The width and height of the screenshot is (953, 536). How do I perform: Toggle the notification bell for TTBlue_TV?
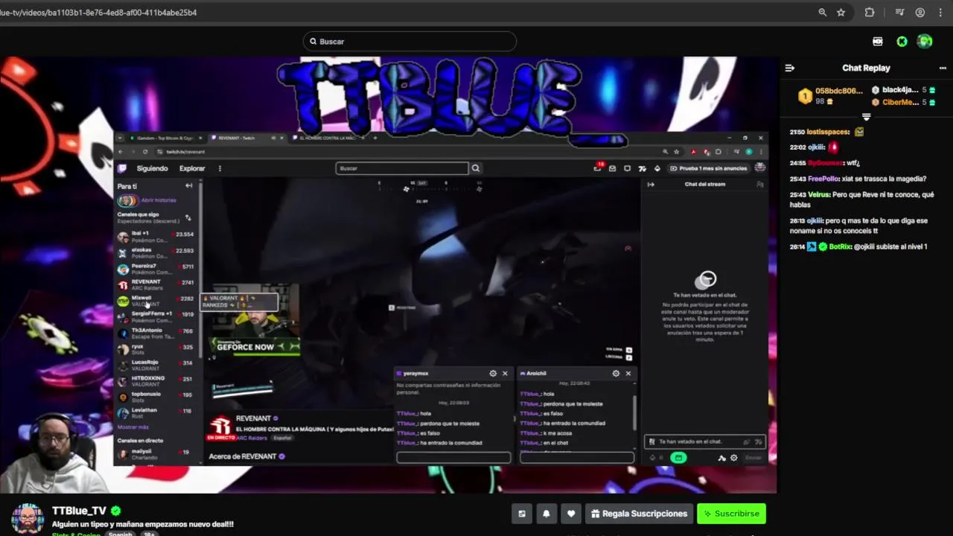click(546, 514)
